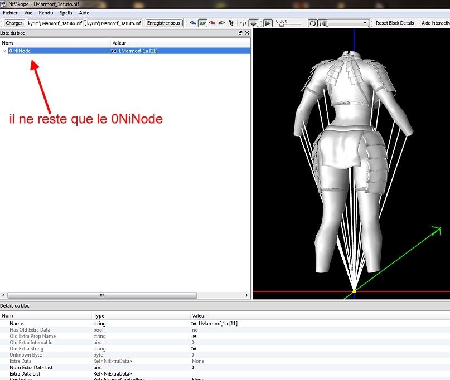Open the Spells menu
The width and height of the screenshot is (450, 380).
(x=66, y=13)
